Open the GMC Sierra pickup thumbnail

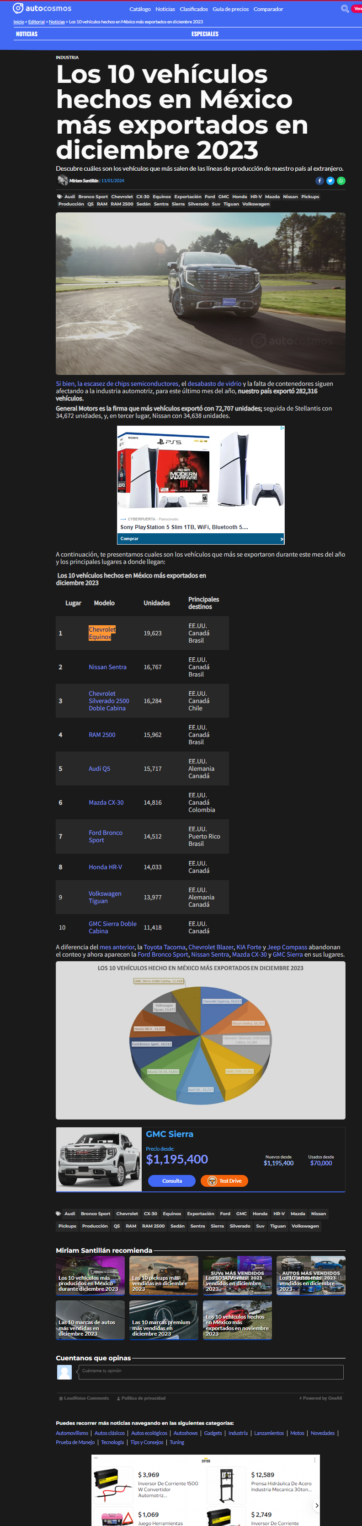[x=99, y=1159]
